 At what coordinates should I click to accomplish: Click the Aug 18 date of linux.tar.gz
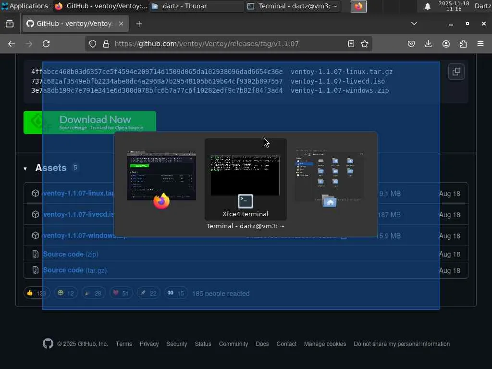(450, 194)
